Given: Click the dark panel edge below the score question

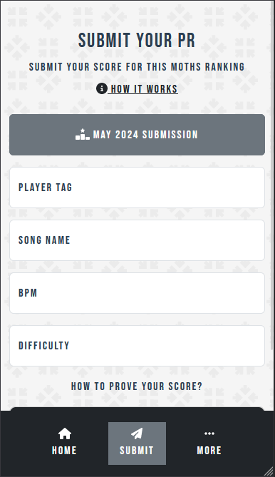Looking at the screenshot, I should coord(137,409).
